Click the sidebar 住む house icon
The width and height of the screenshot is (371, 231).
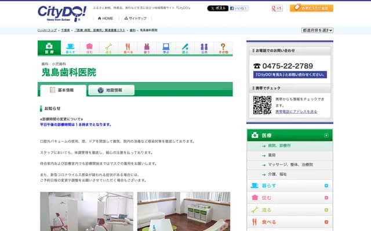[x=254, y=198]
